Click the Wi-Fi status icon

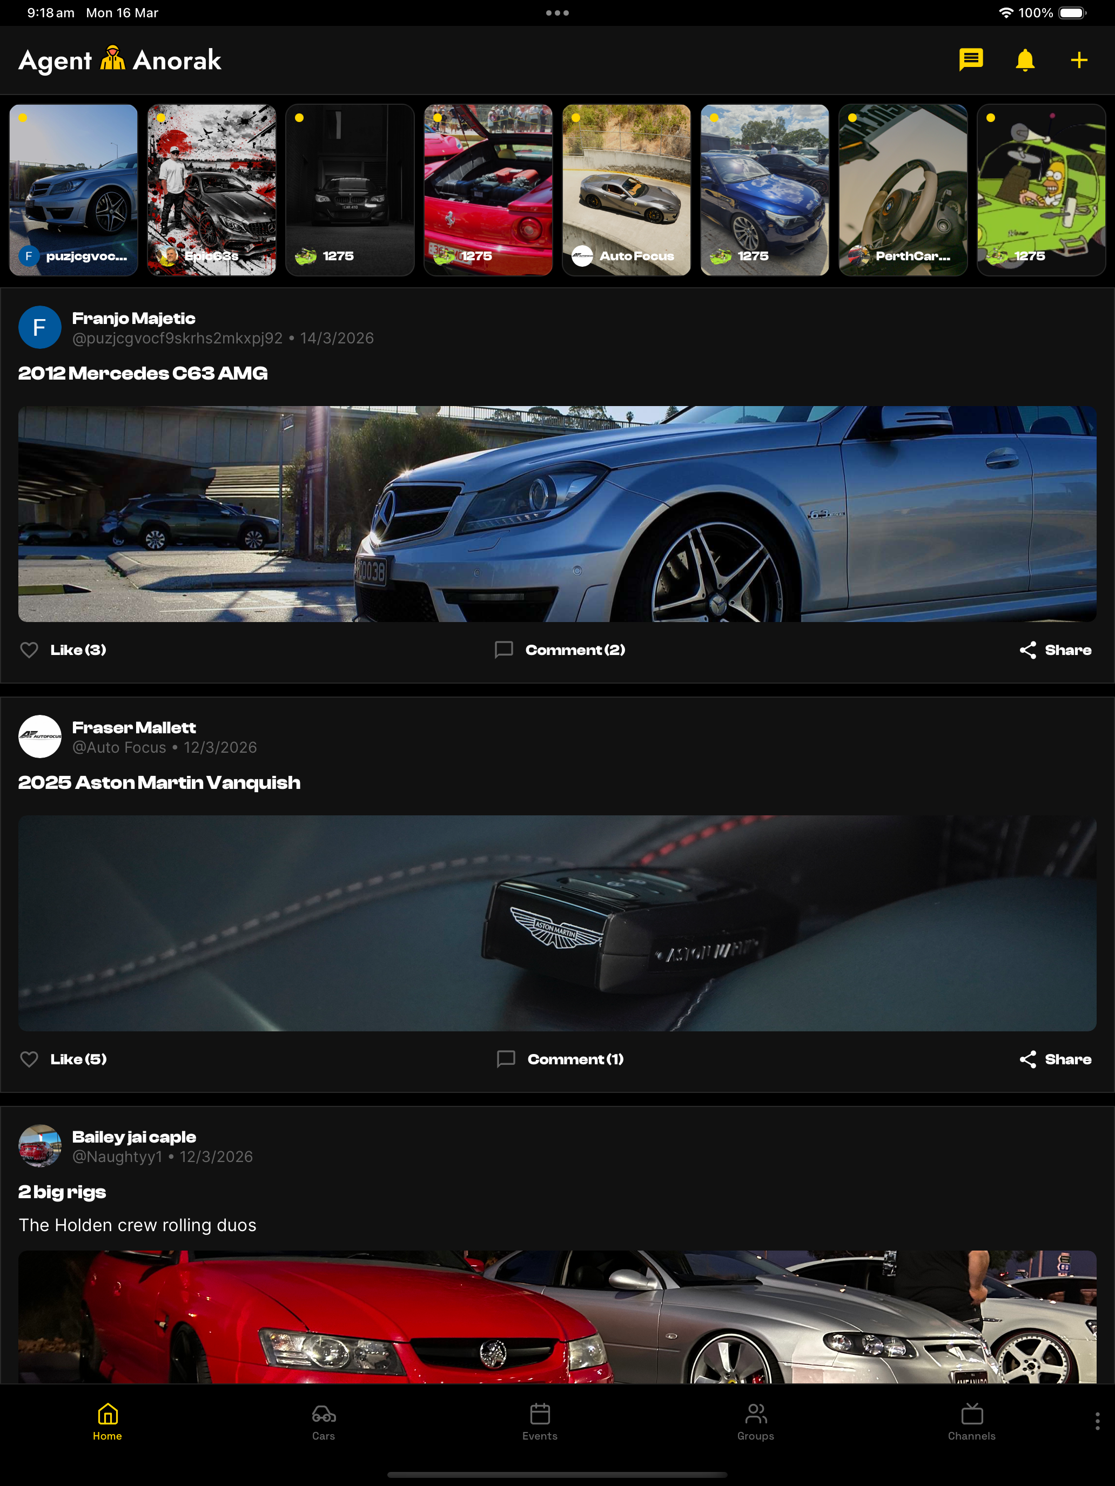(x=1005, y=13)
